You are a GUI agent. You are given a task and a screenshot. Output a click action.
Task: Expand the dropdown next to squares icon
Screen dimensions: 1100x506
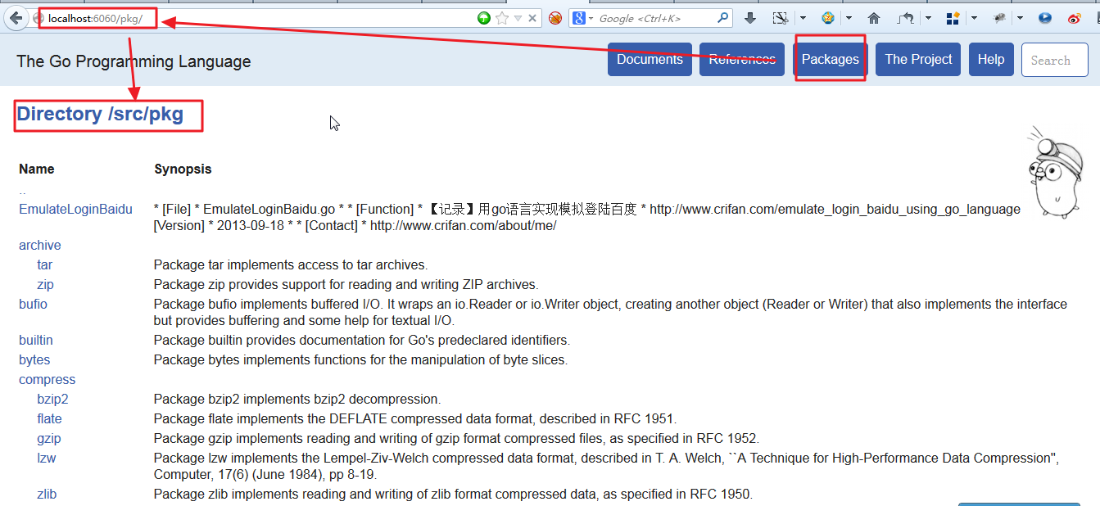(x=974, y=18)
